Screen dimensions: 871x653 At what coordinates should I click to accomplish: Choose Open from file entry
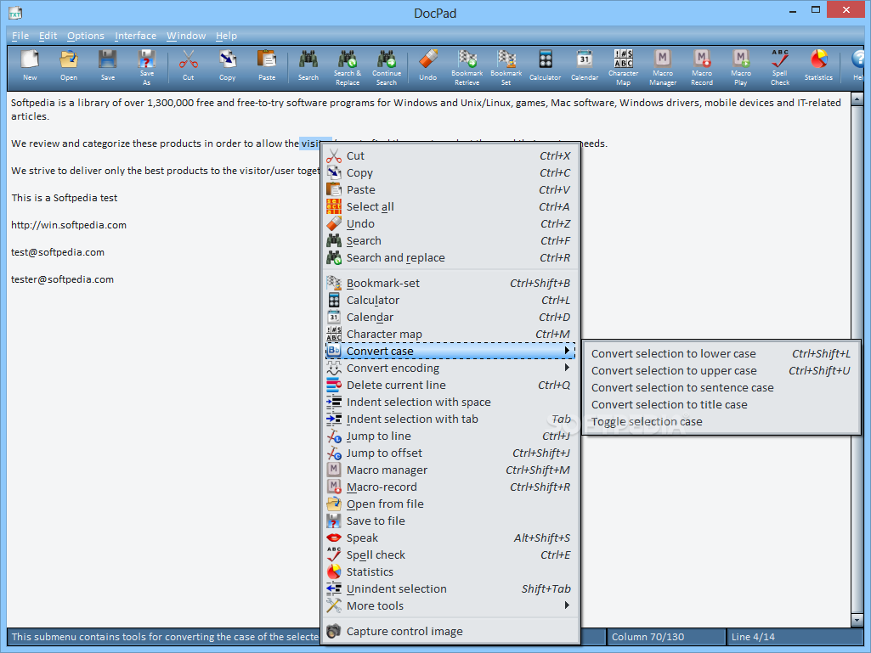pos(450,504)
